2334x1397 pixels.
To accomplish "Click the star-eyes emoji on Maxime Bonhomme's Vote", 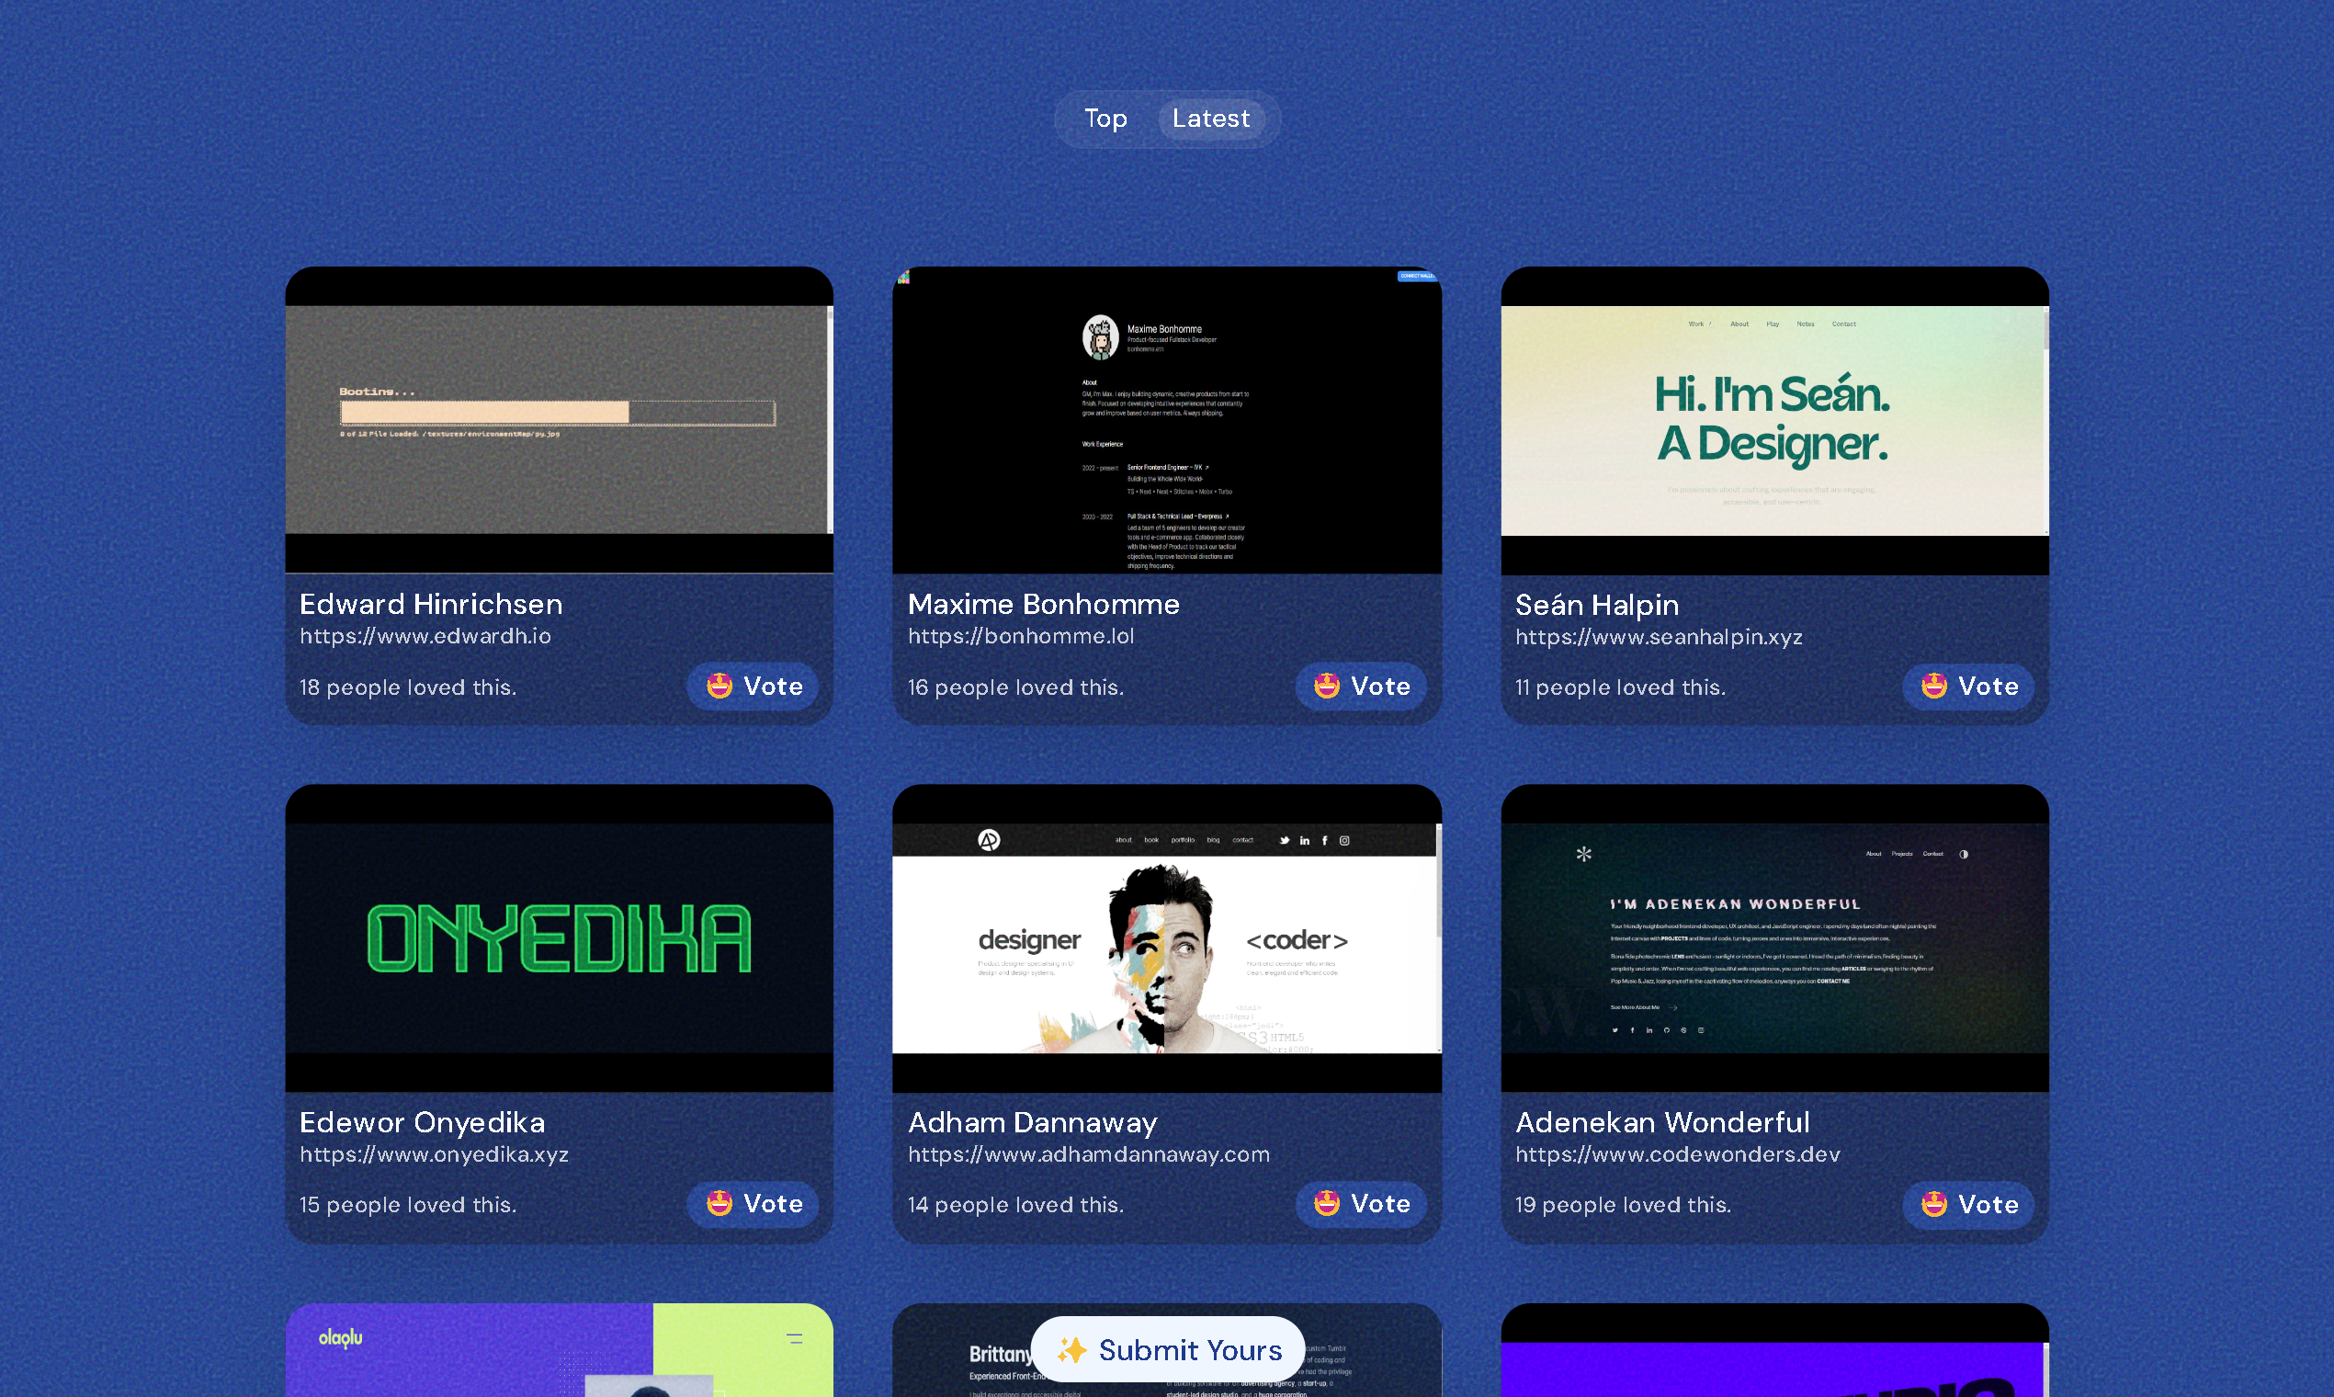I will tap(1327, 686).
